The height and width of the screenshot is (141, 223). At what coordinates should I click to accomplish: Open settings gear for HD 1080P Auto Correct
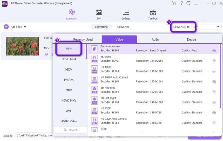click(214, 81)
